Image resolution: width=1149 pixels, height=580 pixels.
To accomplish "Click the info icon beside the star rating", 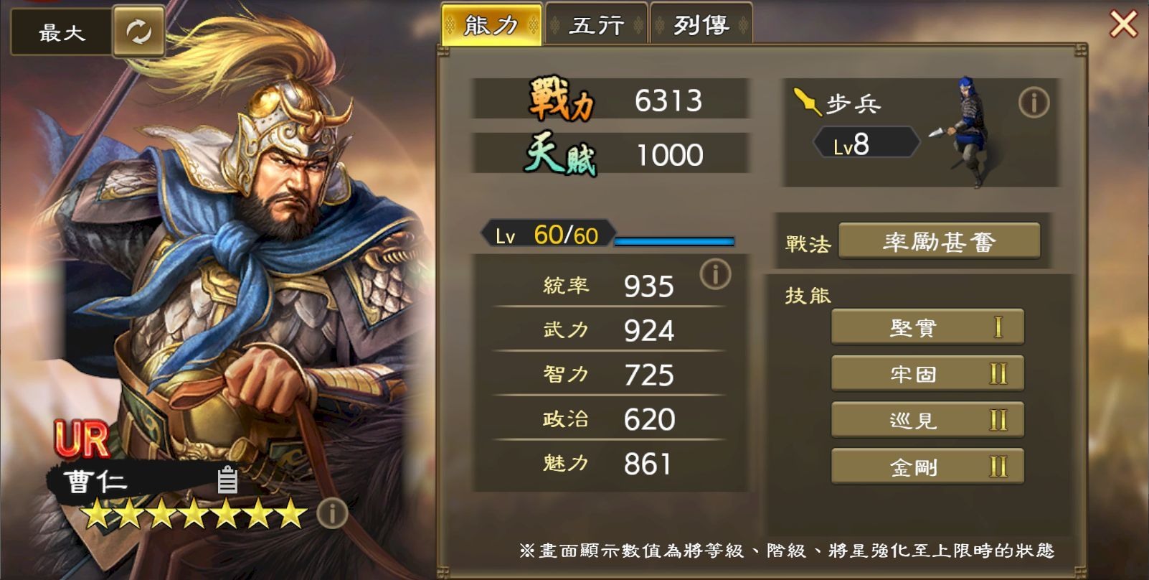I will click(x=331, y=513).
